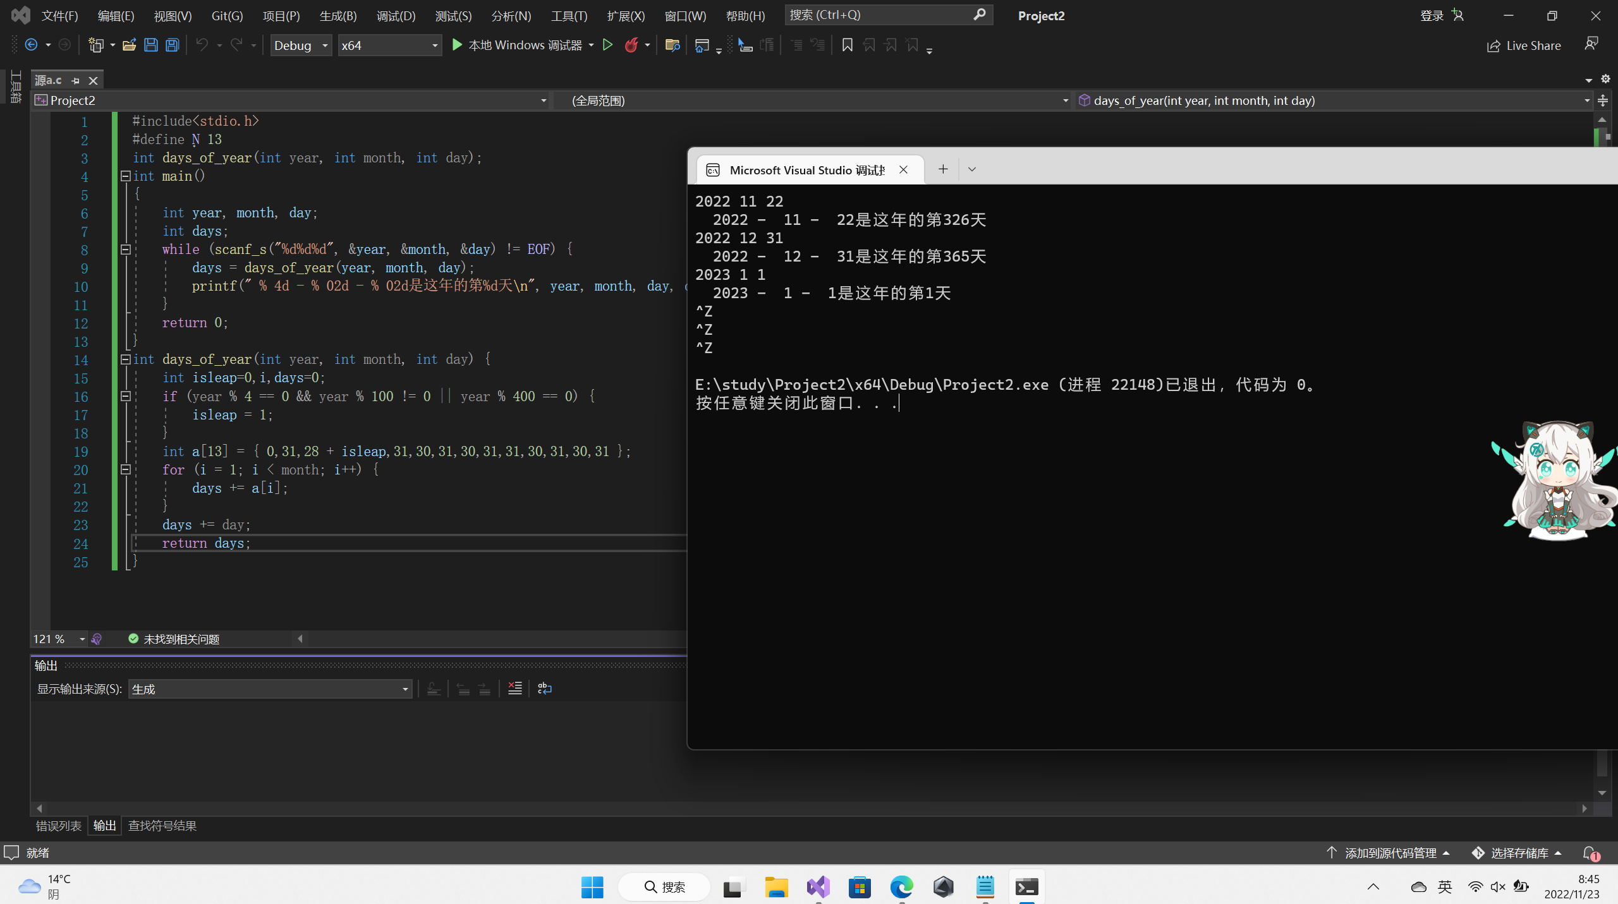Toggle bookmark on the current line
This screenshot has height=904, width=1618.
click(x=847, y=45)
